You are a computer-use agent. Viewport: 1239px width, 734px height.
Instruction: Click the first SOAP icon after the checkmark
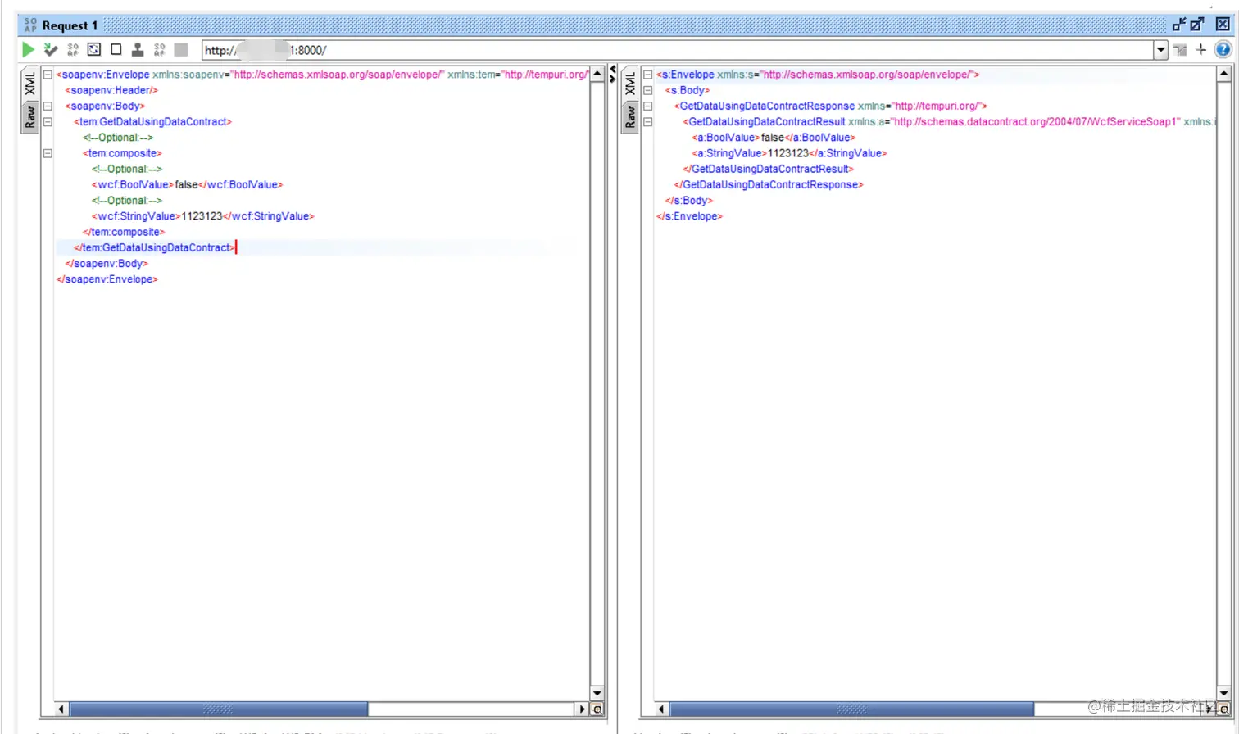[x=73, y=50]
